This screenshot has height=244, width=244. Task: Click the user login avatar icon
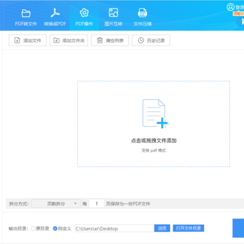coord(230,7)
